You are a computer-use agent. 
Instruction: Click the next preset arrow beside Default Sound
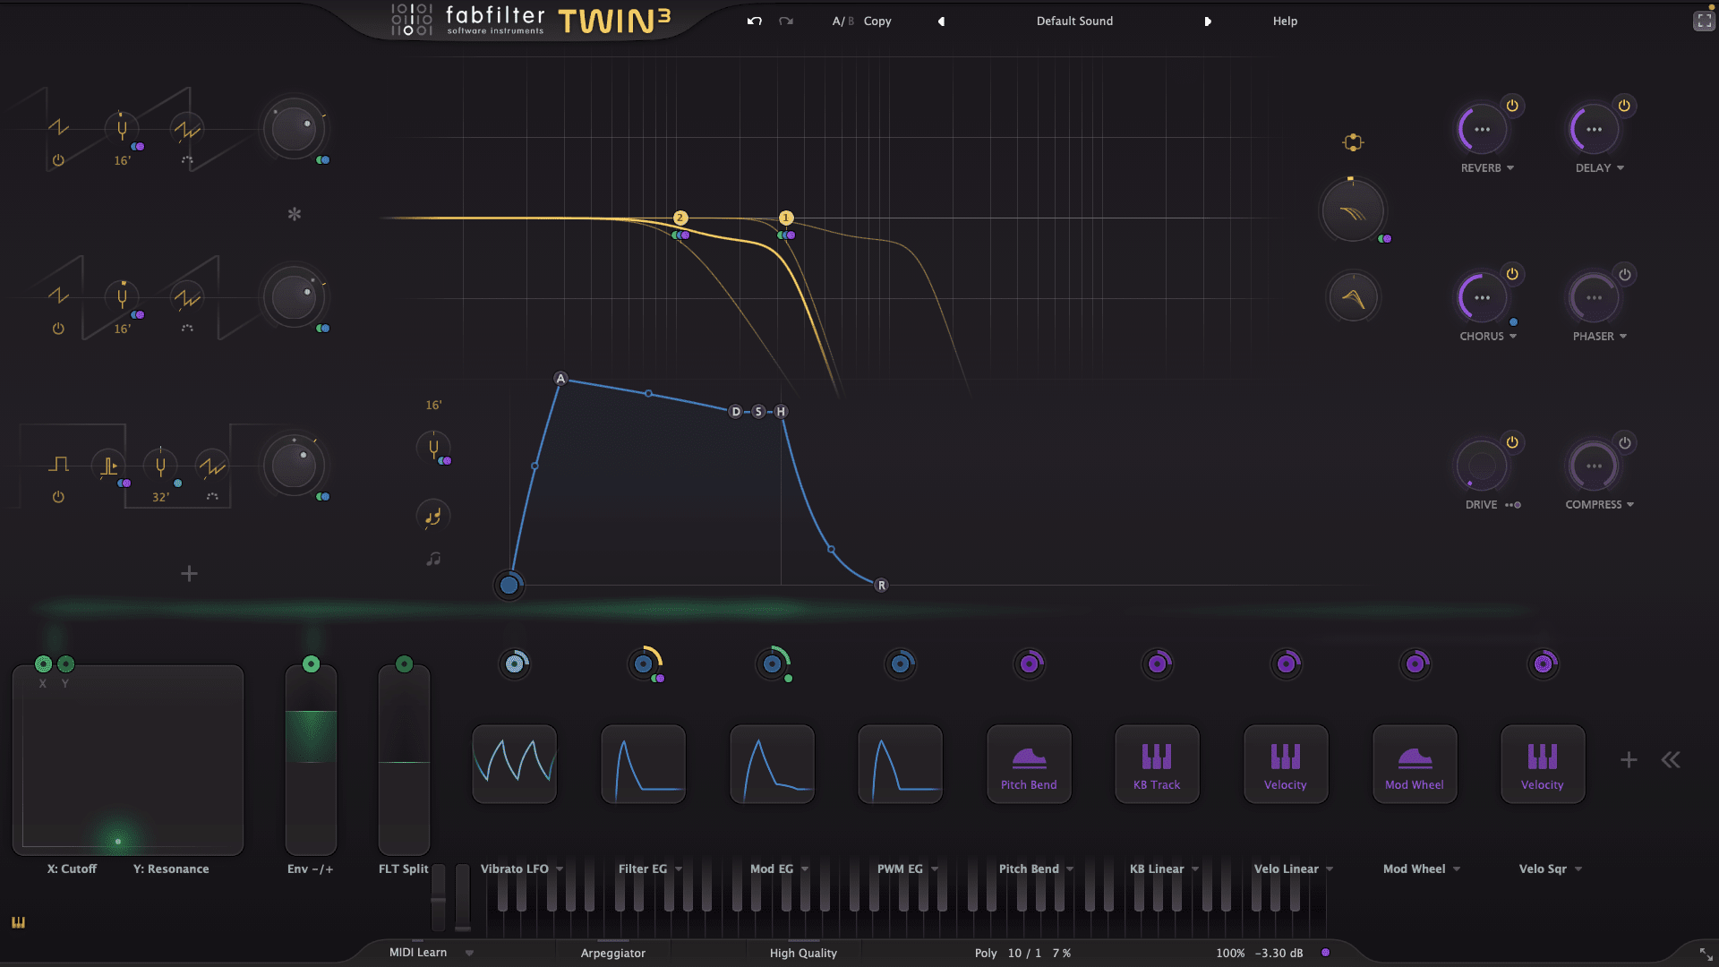point(1209,21)
